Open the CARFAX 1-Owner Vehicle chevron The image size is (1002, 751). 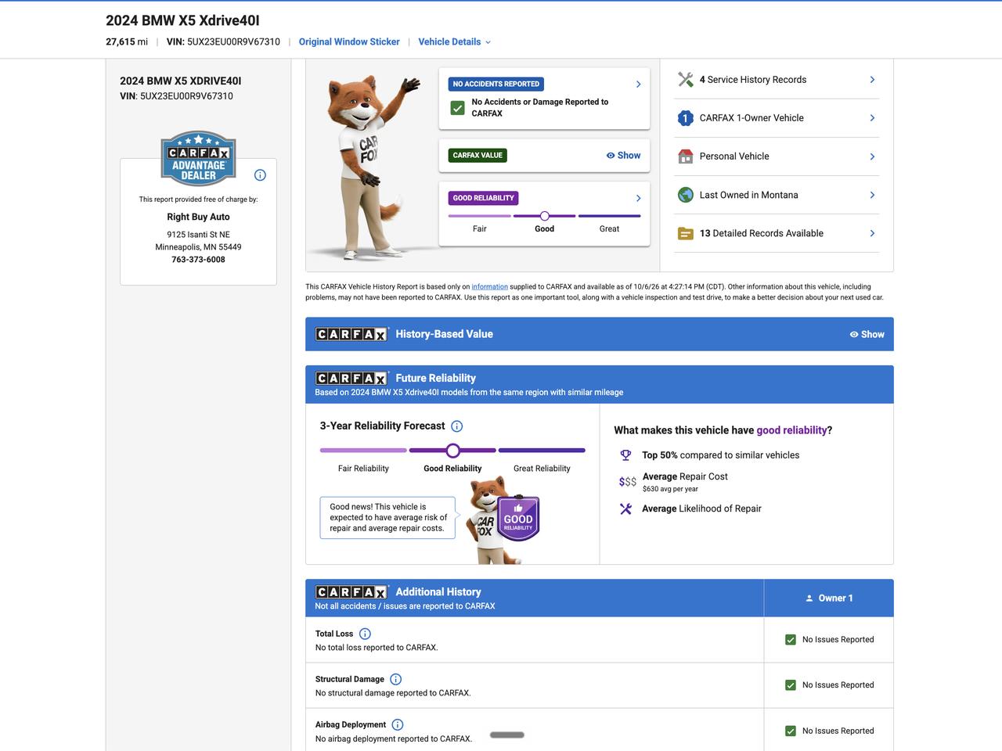click(x=872, y=118)
